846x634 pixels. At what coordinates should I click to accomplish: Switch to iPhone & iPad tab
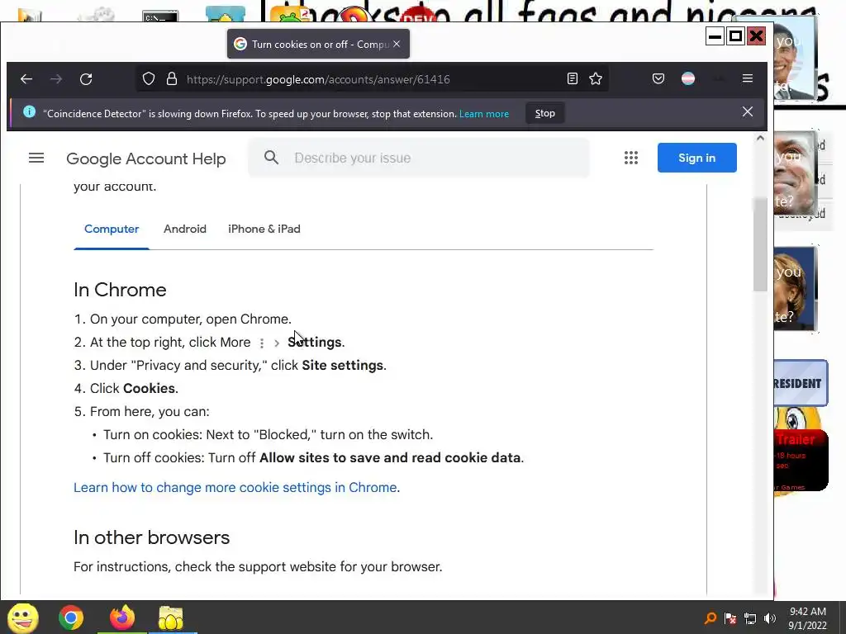264,229
